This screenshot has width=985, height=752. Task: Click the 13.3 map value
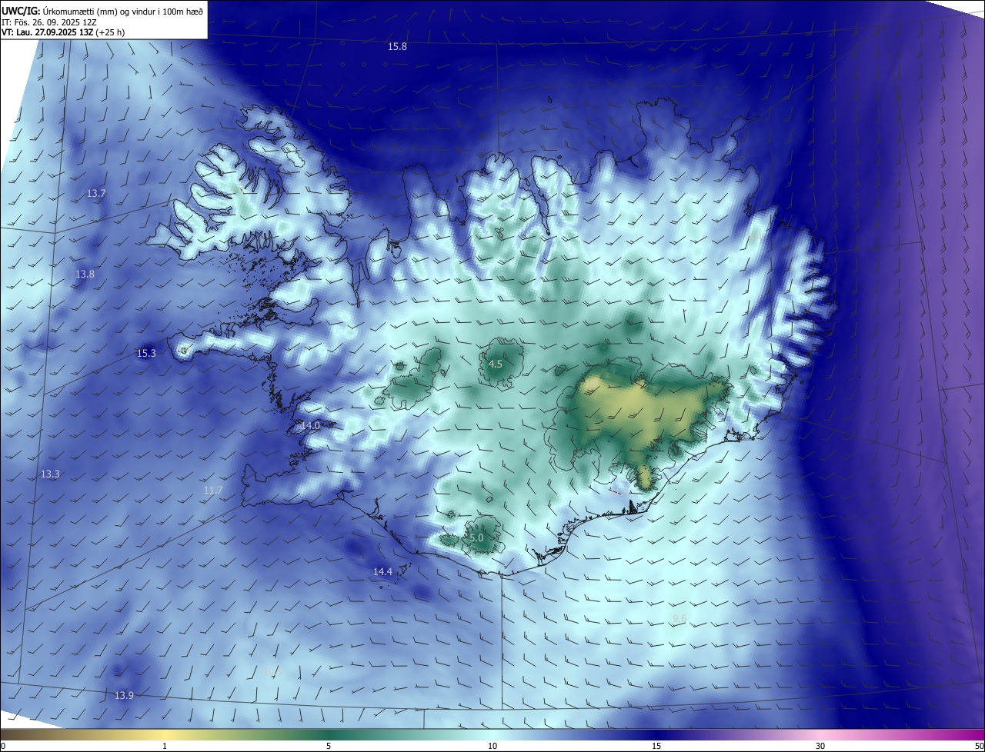pyautogui.click(x=50, y=474)
